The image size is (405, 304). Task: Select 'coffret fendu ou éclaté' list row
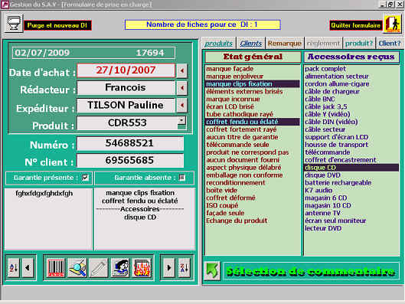[253, 122]
